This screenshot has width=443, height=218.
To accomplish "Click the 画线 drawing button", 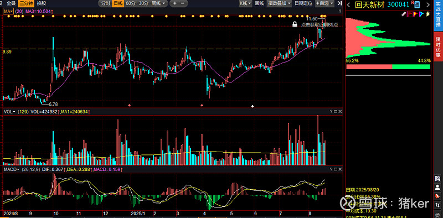I will click(259, 3).
